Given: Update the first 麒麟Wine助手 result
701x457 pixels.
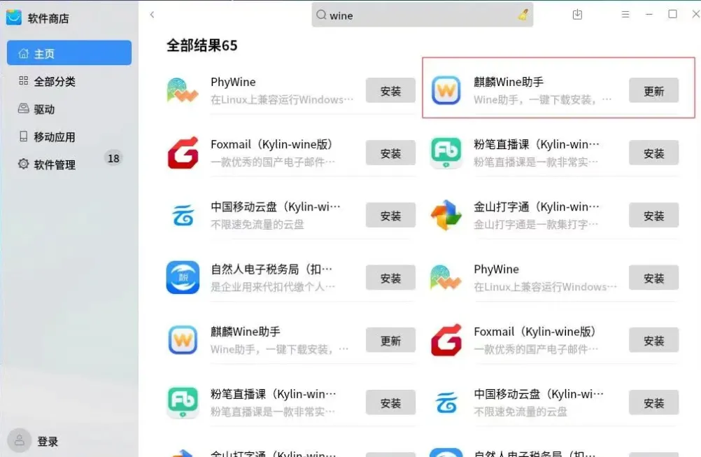Looking at the screenshot, I should (653, 91).
